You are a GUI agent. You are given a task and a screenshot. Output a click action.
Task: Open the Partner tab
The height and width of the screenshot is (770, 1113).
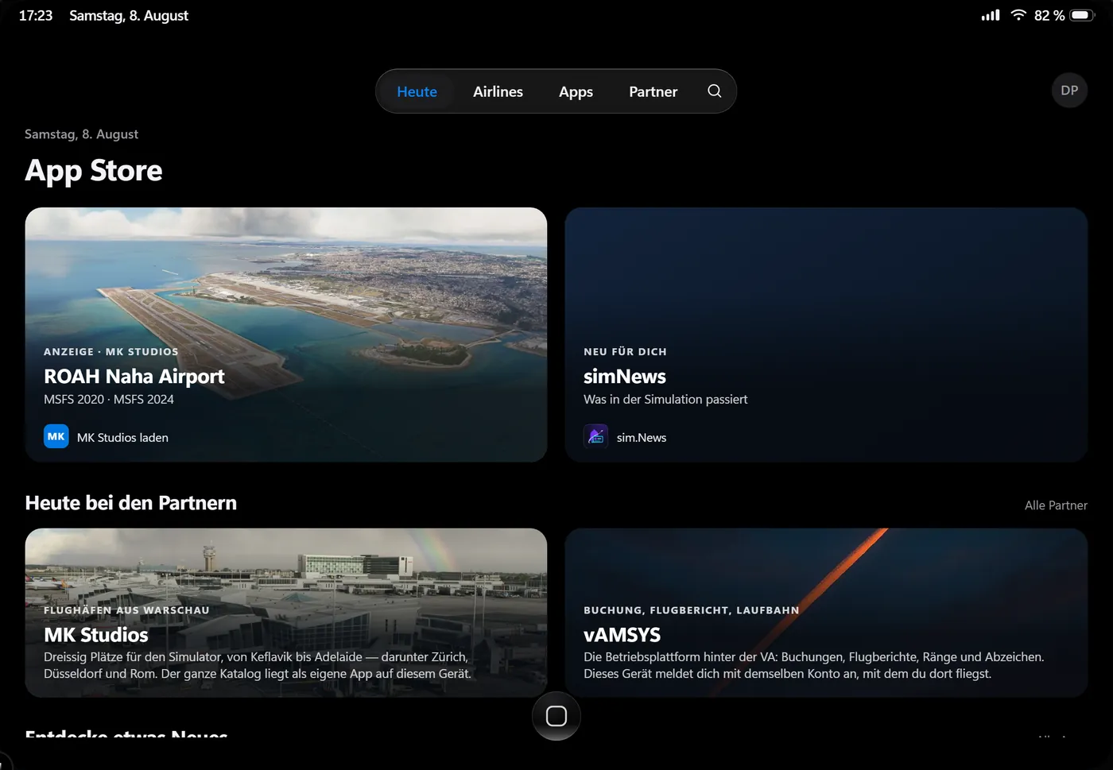click(x=653, y=91)
